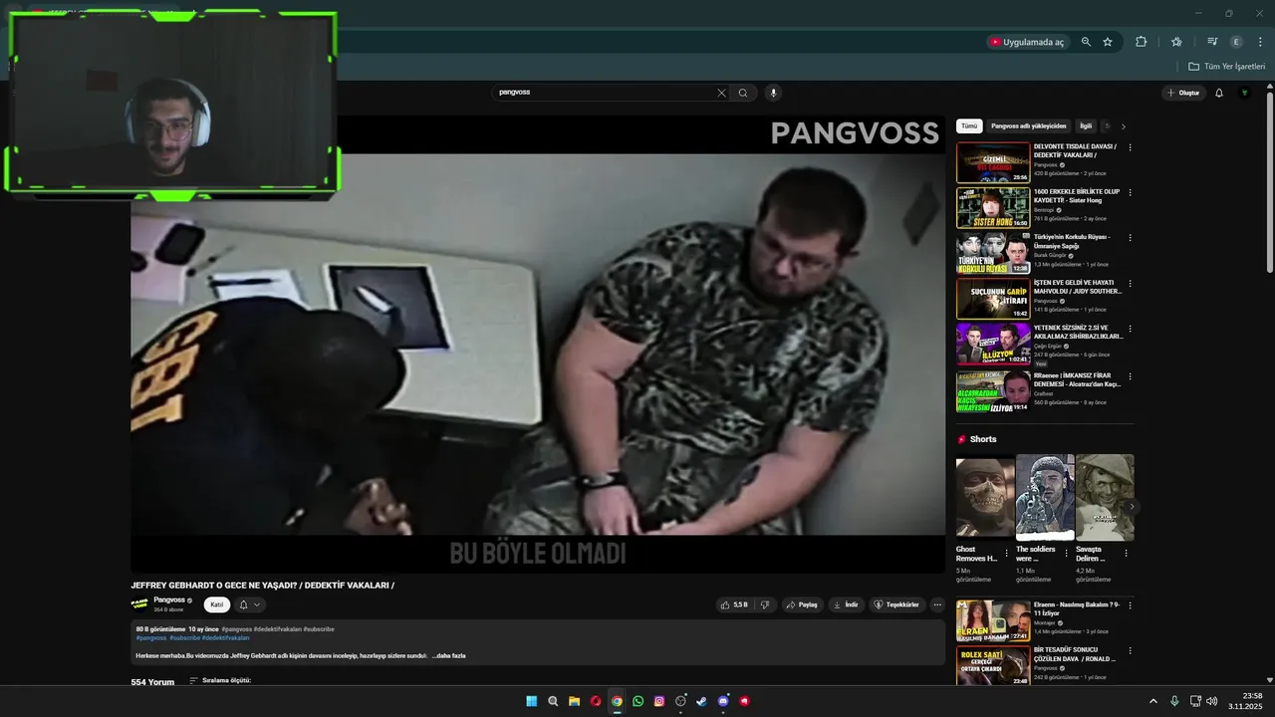
Task: Open Chrome extensions puzzle icon
Action: tap(1142, 42)
